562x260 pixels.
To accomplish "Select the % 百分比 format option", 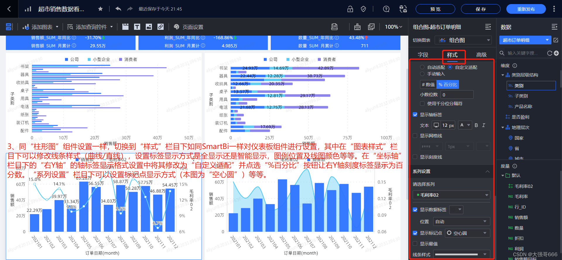I will coord(448,84).
